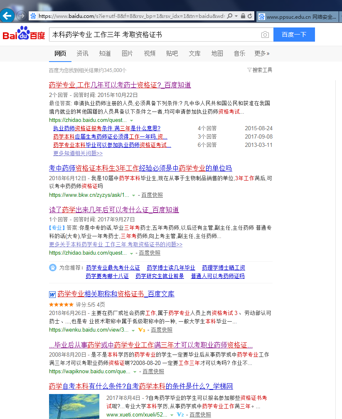Viewport: 342px width, 419px height.
Task: Select the 地图 tab
Action: tap(217, 53)
